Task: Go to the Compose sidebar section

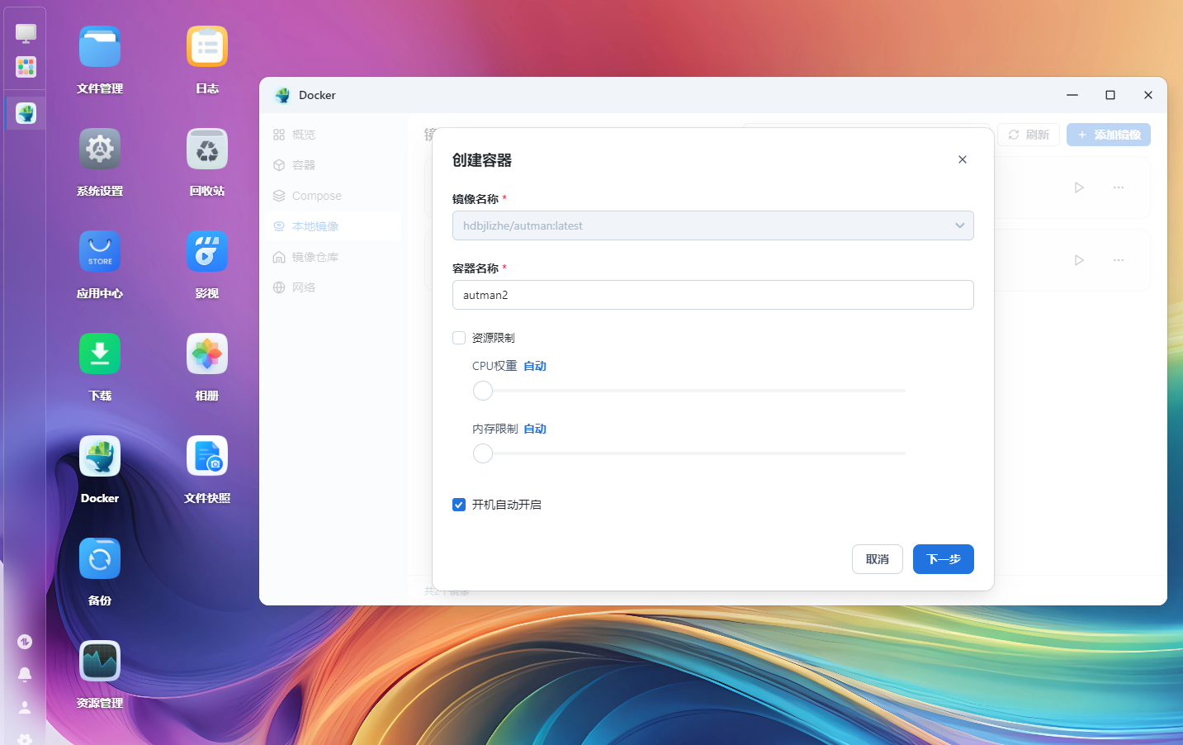Action: point(316,196)
